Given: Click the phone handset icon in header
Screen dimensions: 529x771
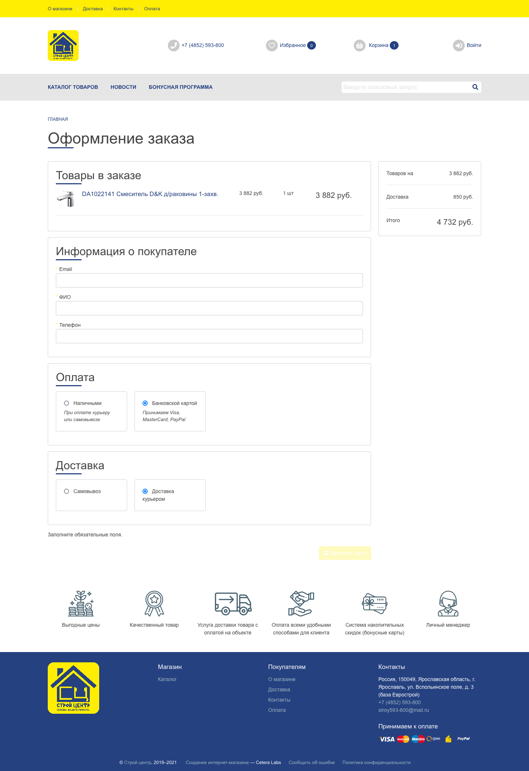Looking at the screenshot, I should [x=173, y=46].
